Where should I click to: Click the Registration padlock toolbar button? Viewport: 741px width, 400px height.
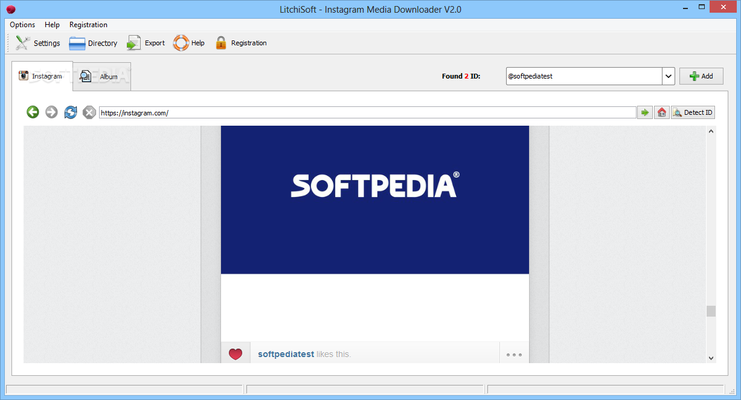tap(240, 43)
